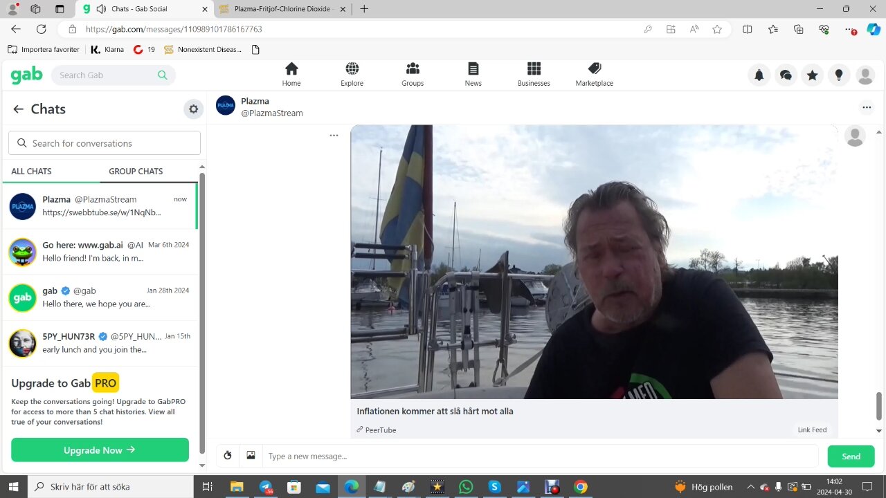Click message pane scrollbar thumb
886x498 pixels.
[879, 406]
